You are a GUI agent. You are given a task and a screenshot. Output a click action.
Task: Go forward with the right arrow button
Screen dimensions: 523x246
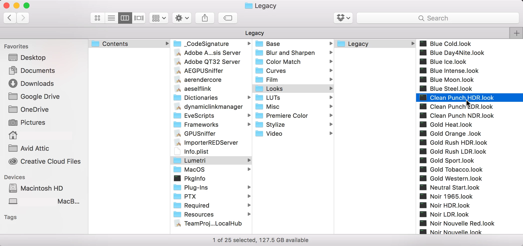tap(23, 18)
